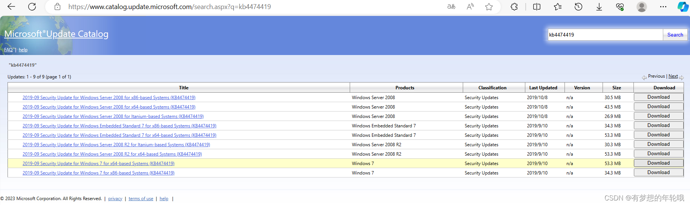
Task: Open the privacy link in footer
Action: pyautogui.click(x=115, y=199)
